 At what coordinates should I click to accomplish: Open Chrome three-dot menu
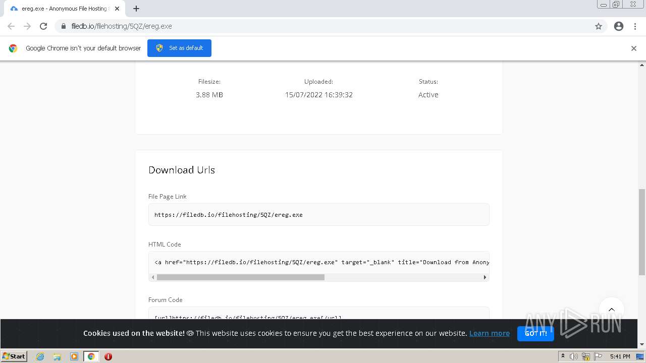click(635, 26)
